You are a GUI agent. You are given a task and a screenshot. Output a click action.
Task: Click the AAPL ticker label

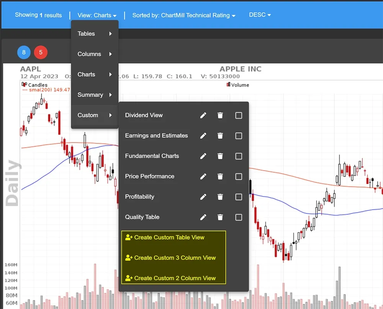coord(31,69)
